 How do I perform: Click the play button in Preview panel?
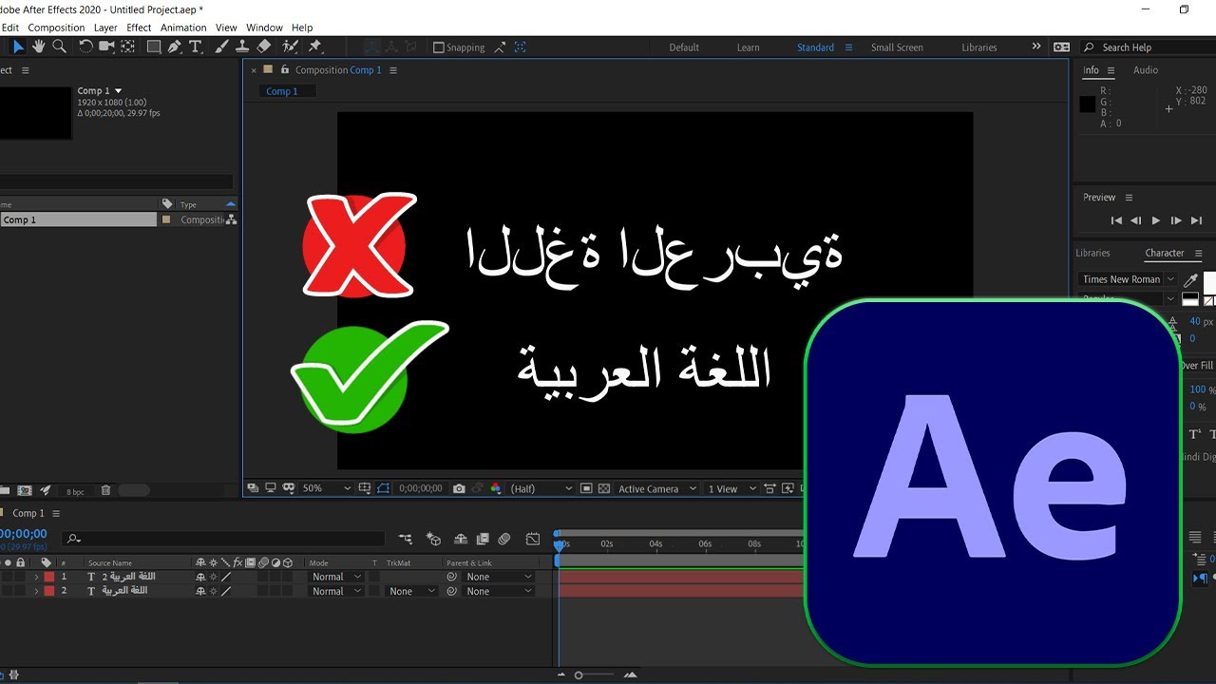(1156, 220)
